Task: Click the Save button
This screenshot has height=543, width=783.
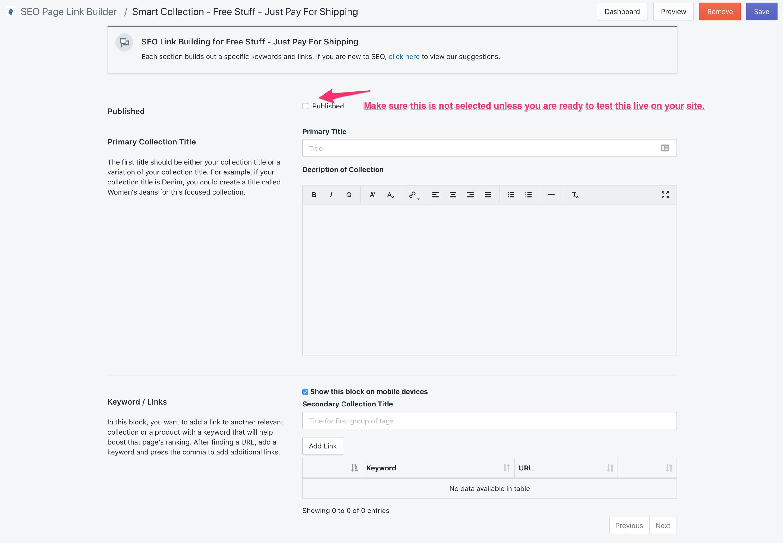Action: tap(761, 11)
